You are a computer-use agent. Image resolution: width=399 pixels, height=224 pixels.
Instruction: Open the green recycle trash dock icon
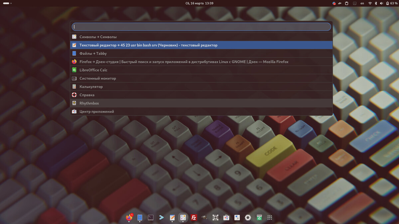click(x=259, y=218)
